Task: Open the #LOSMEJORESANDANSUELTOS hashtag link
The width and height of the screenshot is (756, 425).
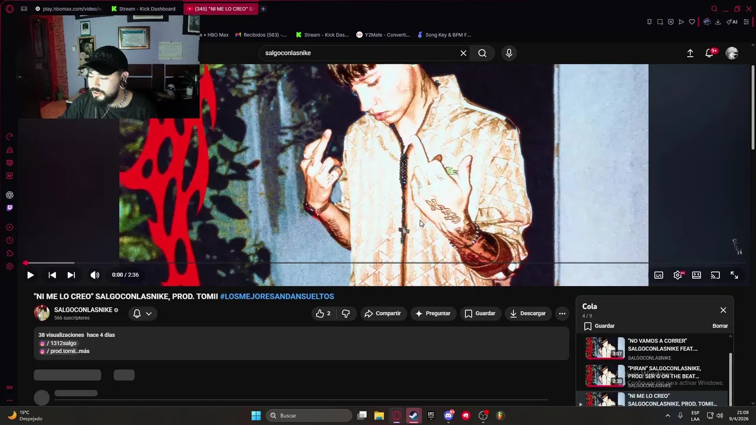Action: [277, 296]
